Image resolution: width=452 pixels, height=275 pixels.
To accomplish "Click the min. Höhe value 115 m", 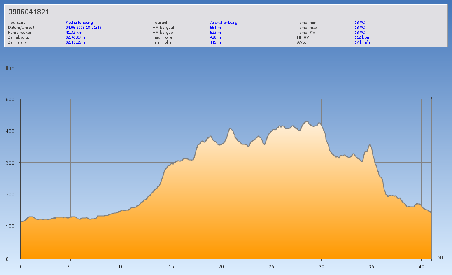I will tap(215, 42).
